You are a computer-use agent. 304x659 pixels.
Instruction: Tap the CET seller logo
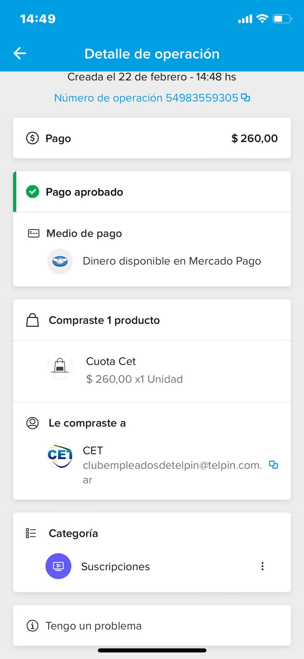pyautogui.click(x=60, y=455)
